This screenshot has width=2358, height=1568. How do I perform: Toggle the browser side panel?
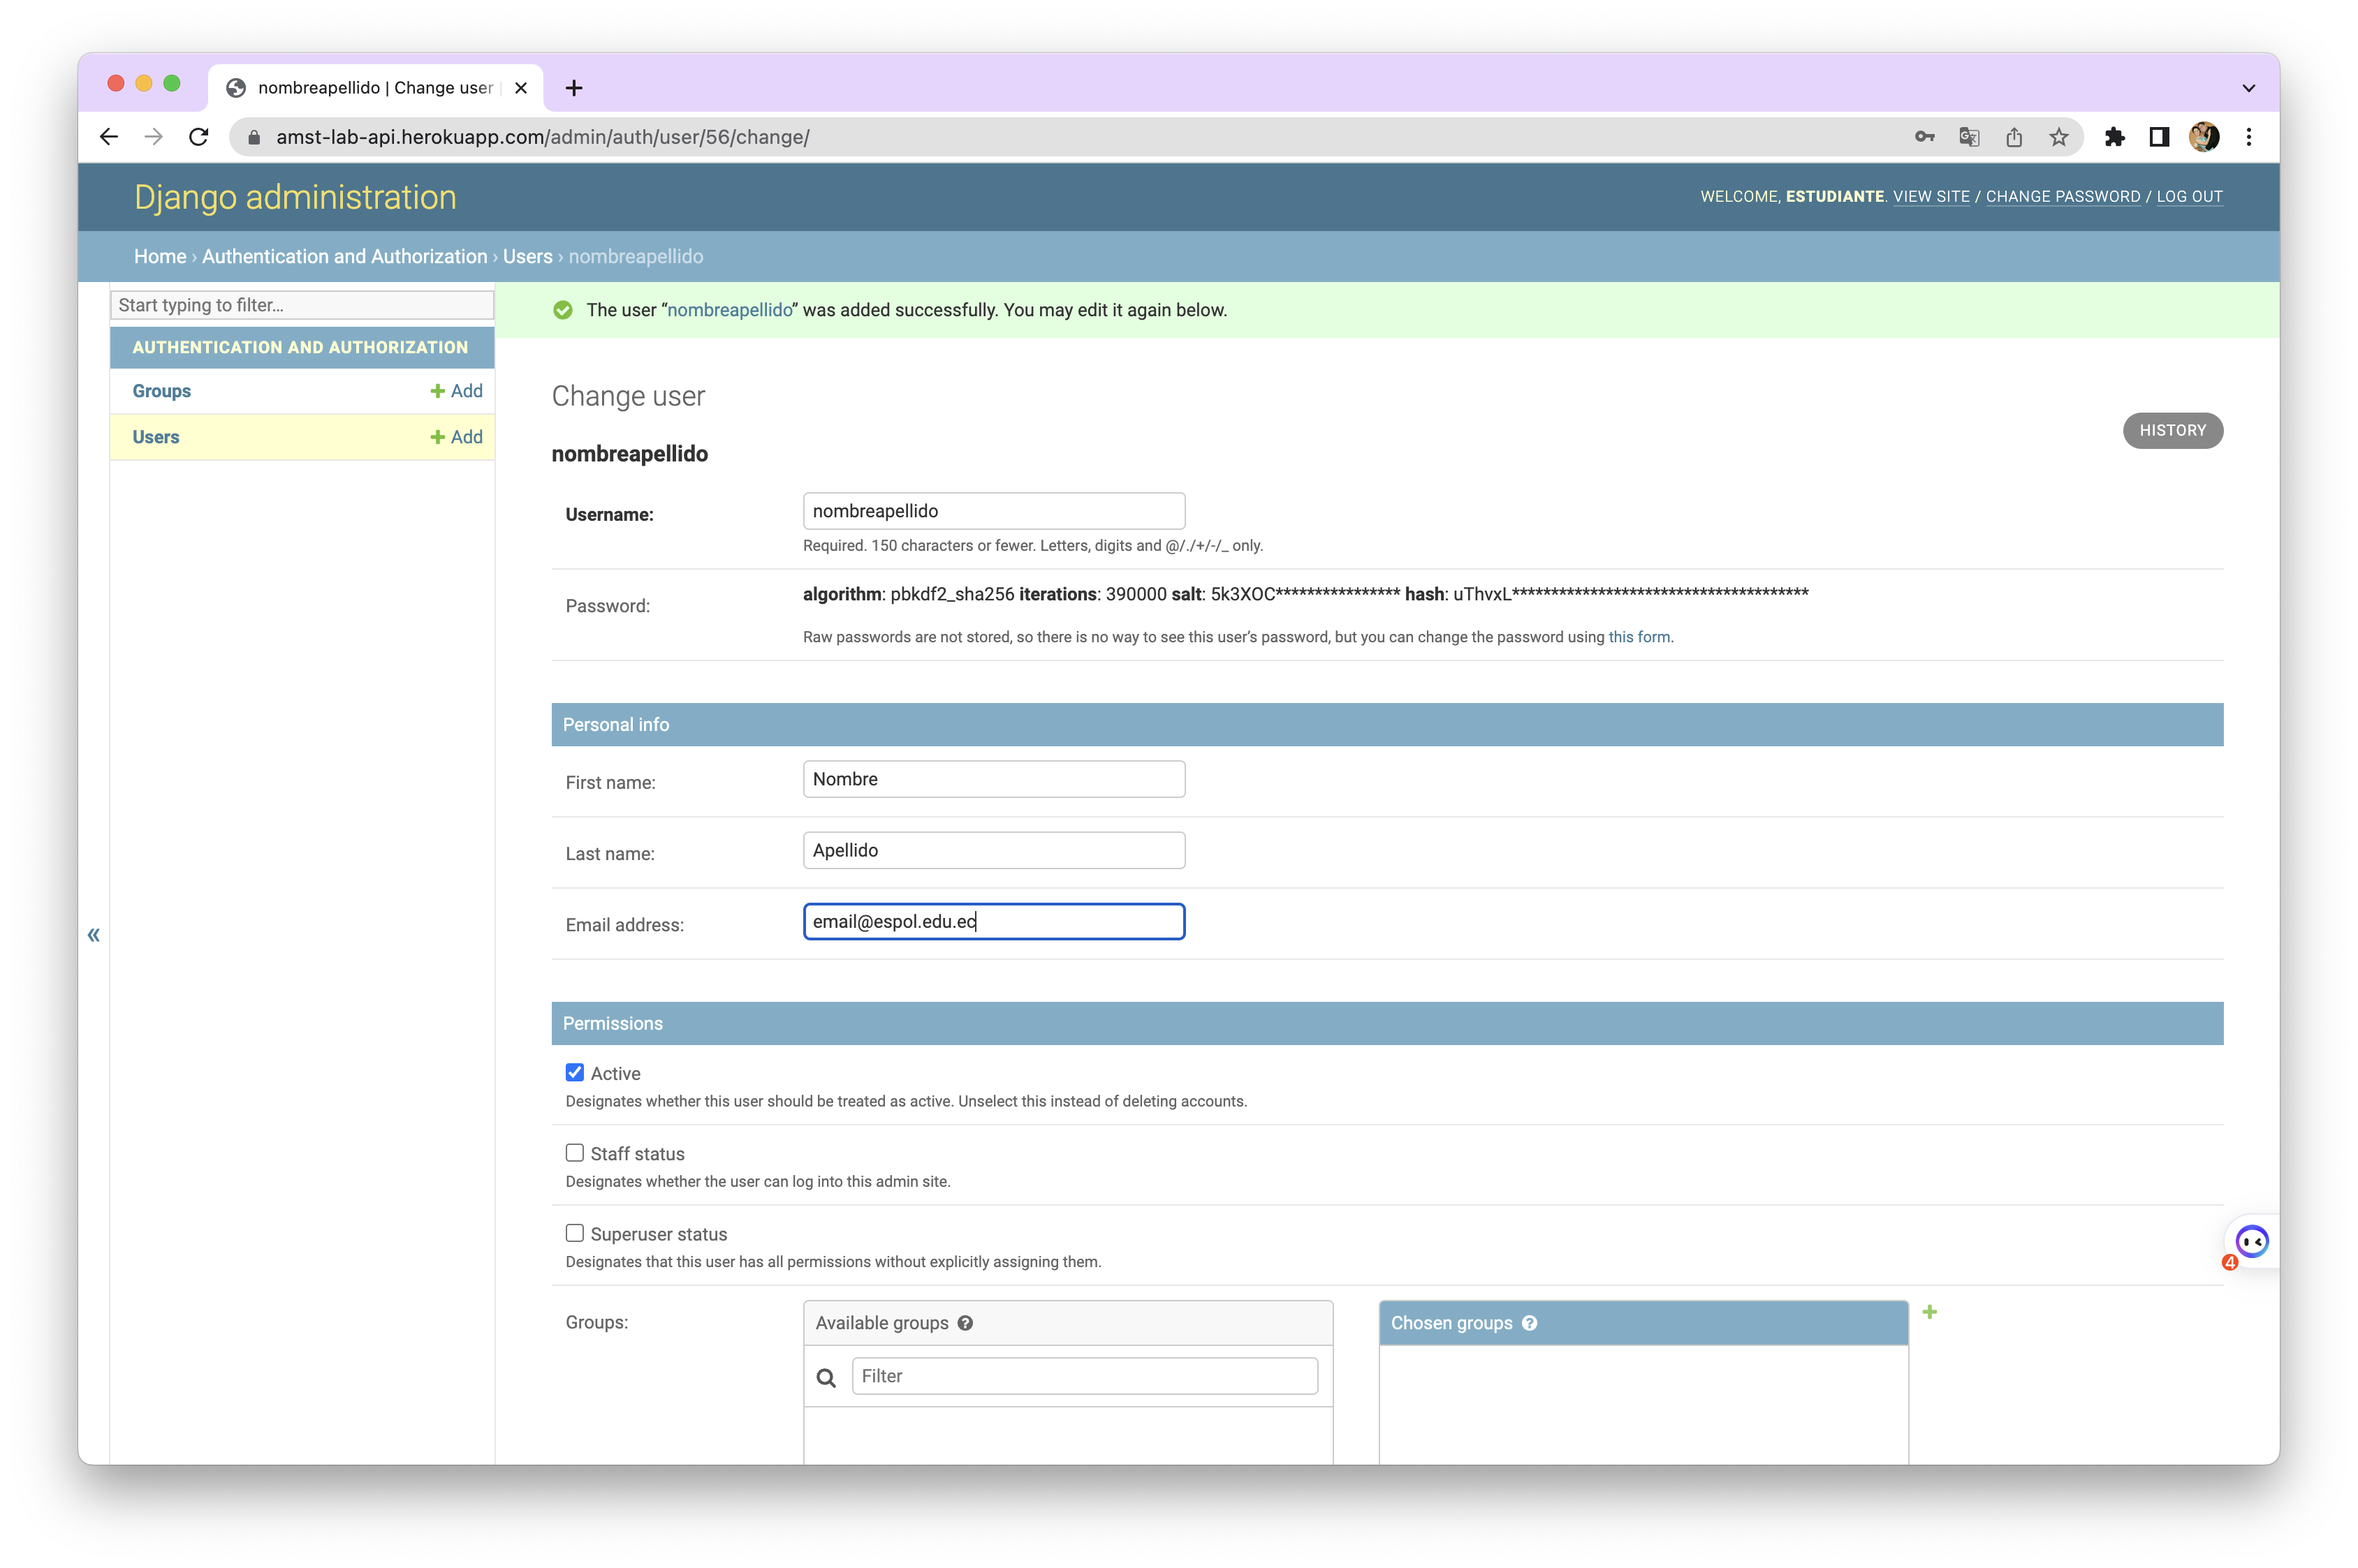(x=2159, y=137)
